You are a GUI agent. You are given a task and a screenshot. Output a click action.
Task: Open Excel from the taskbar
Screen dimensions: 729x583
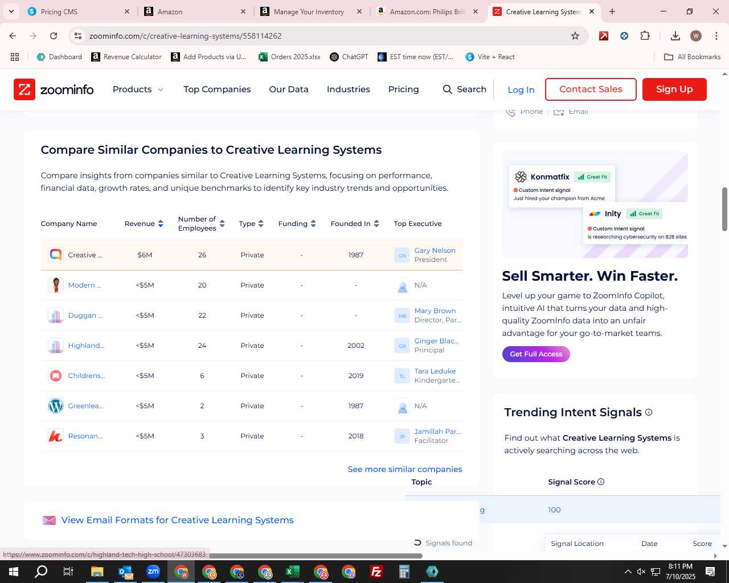(293, 572)
